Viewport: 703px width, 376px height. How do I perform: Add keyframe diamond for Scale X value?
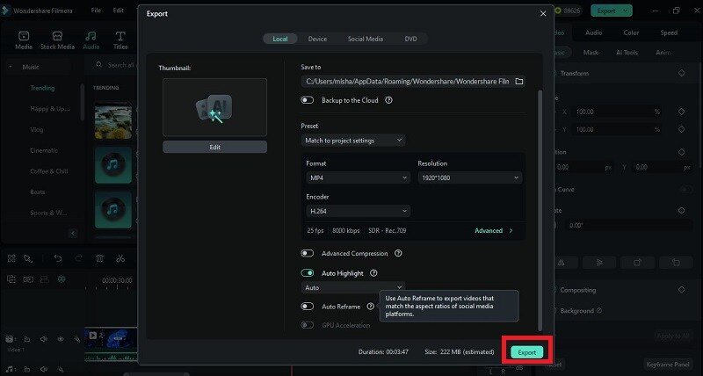[682, 112]
